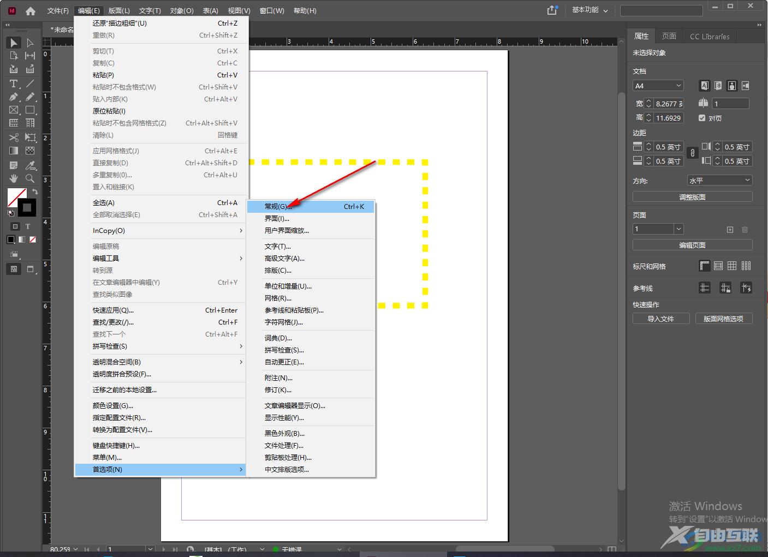Click the 编辑页面 button

click(x=692, y=245)
